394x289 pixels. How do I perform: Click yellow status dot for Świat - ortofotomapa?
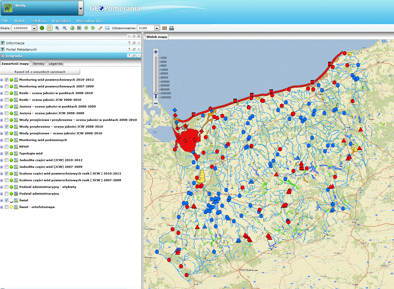coord(11,207)
